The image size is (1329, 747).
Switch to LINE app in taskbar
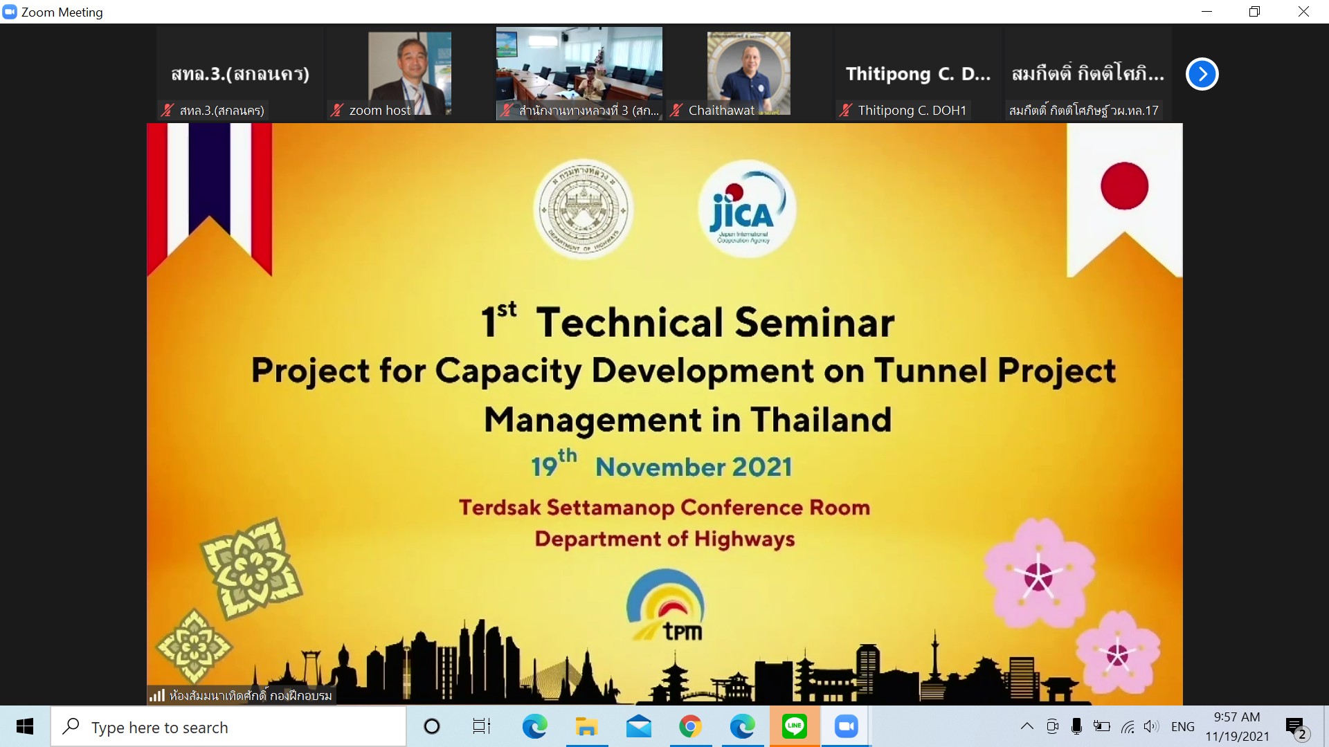click(794, 727)
